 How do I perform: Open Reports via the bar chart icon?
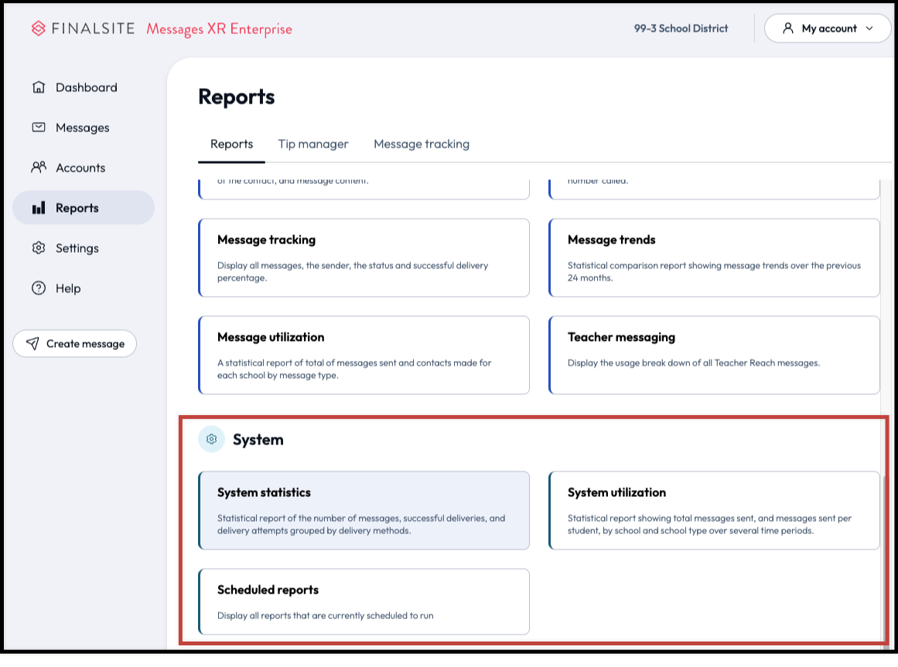[37, 208]
